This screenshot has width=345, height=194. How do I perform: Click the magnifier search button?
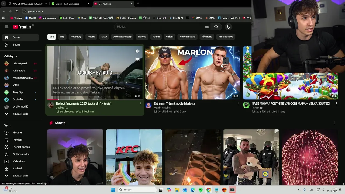click(216, 27)
